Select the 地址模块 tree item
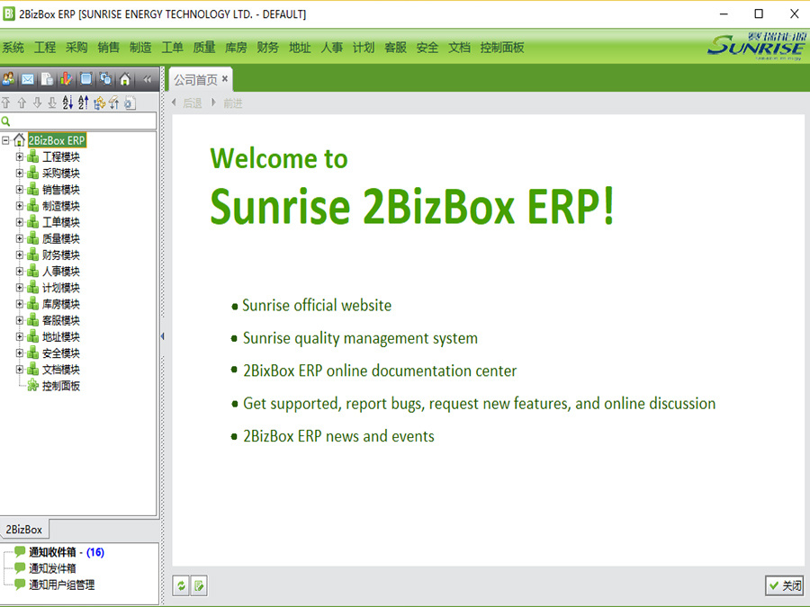810x607 pixels. click(x=61, y=336)
